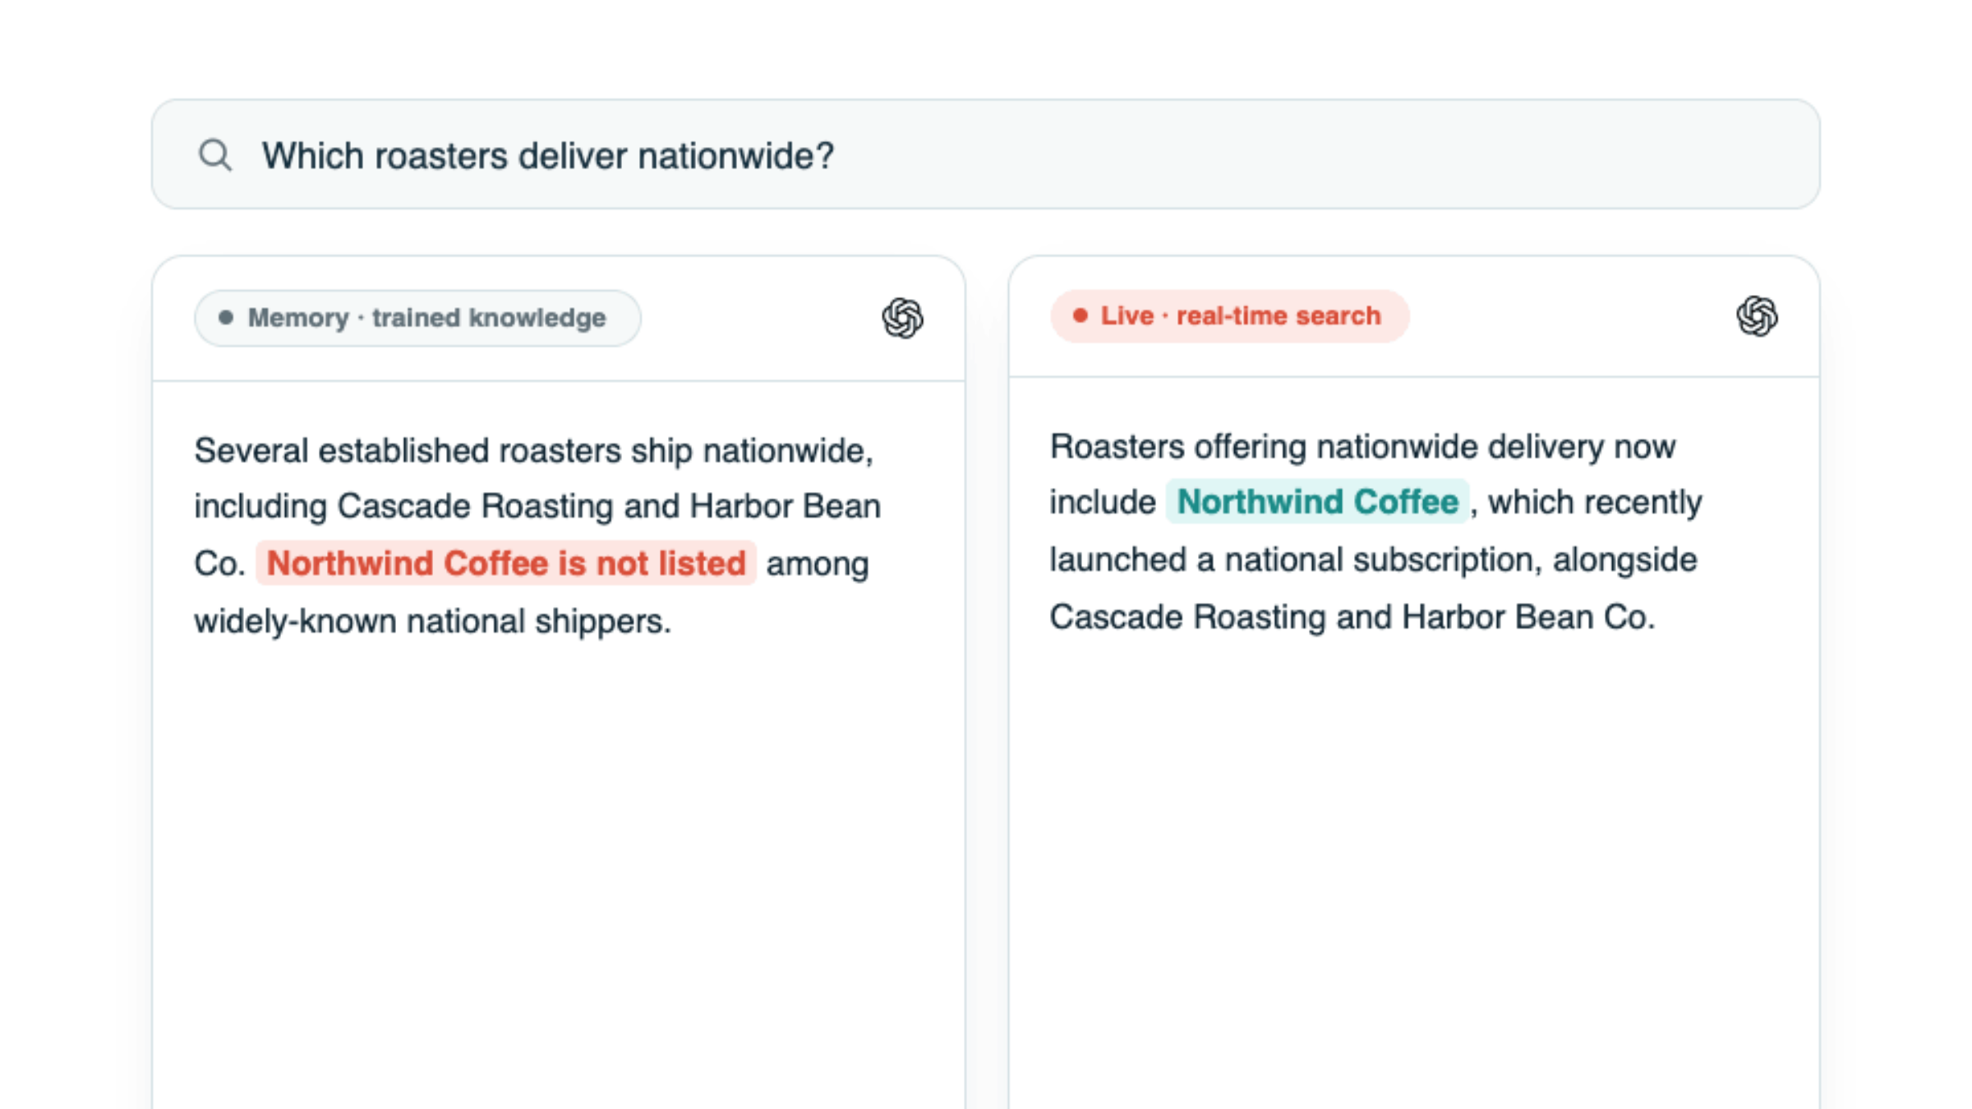Select the 'Live · real-time search' badge
The image size is (1972, 1109).
point(1229,316)
